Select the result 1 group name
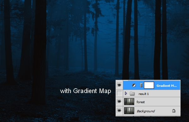189x122 pixels. click(x=144, y=94)
